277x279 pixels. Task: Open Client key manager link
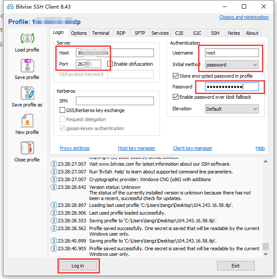click(x=193, y=148)
